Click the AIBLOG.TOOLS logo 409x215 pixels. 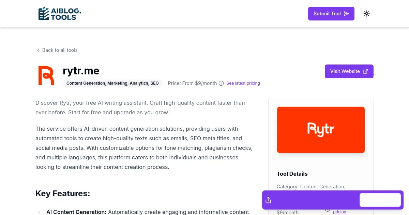pos(60,14)
